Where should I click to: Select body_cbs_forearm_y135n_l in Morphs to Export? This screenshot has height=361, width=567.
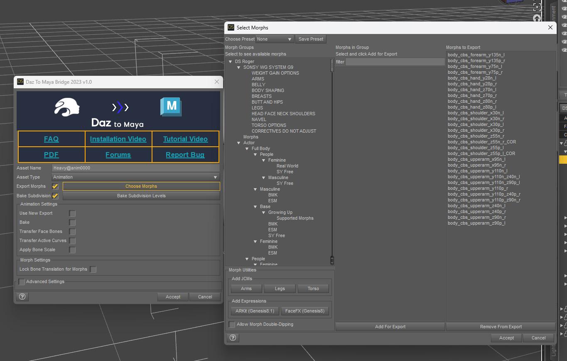point(476,55)
